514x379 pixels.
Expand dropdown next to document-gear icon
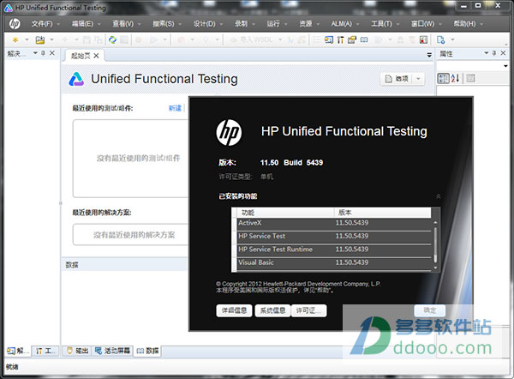[x=452, y=40]
